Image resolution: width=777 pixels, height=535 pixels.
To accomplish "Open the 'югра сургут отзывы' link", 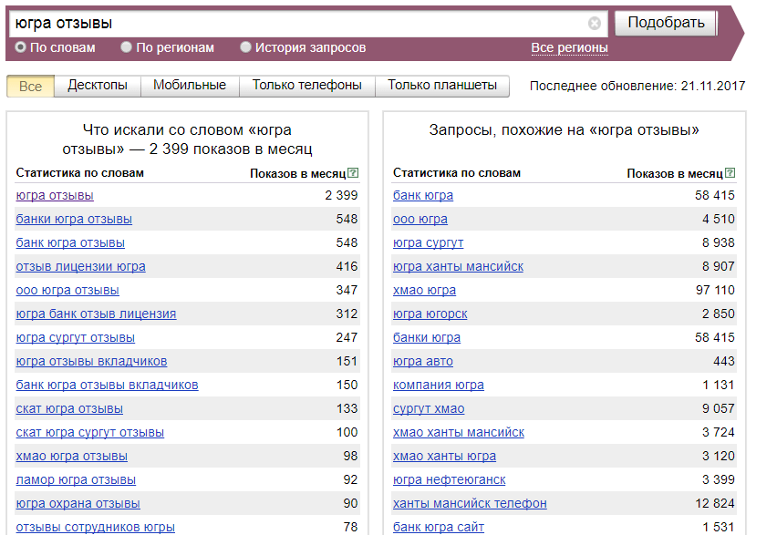I will [x=76, y=338].
